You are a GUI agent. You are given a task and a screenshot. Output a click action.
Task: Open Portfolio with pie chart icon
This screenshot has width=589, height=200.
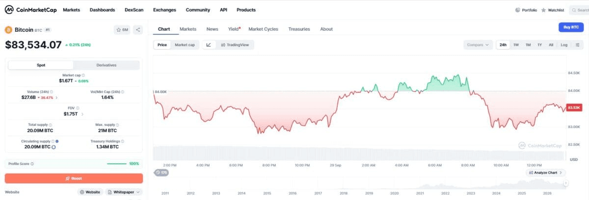pos(526,10)
